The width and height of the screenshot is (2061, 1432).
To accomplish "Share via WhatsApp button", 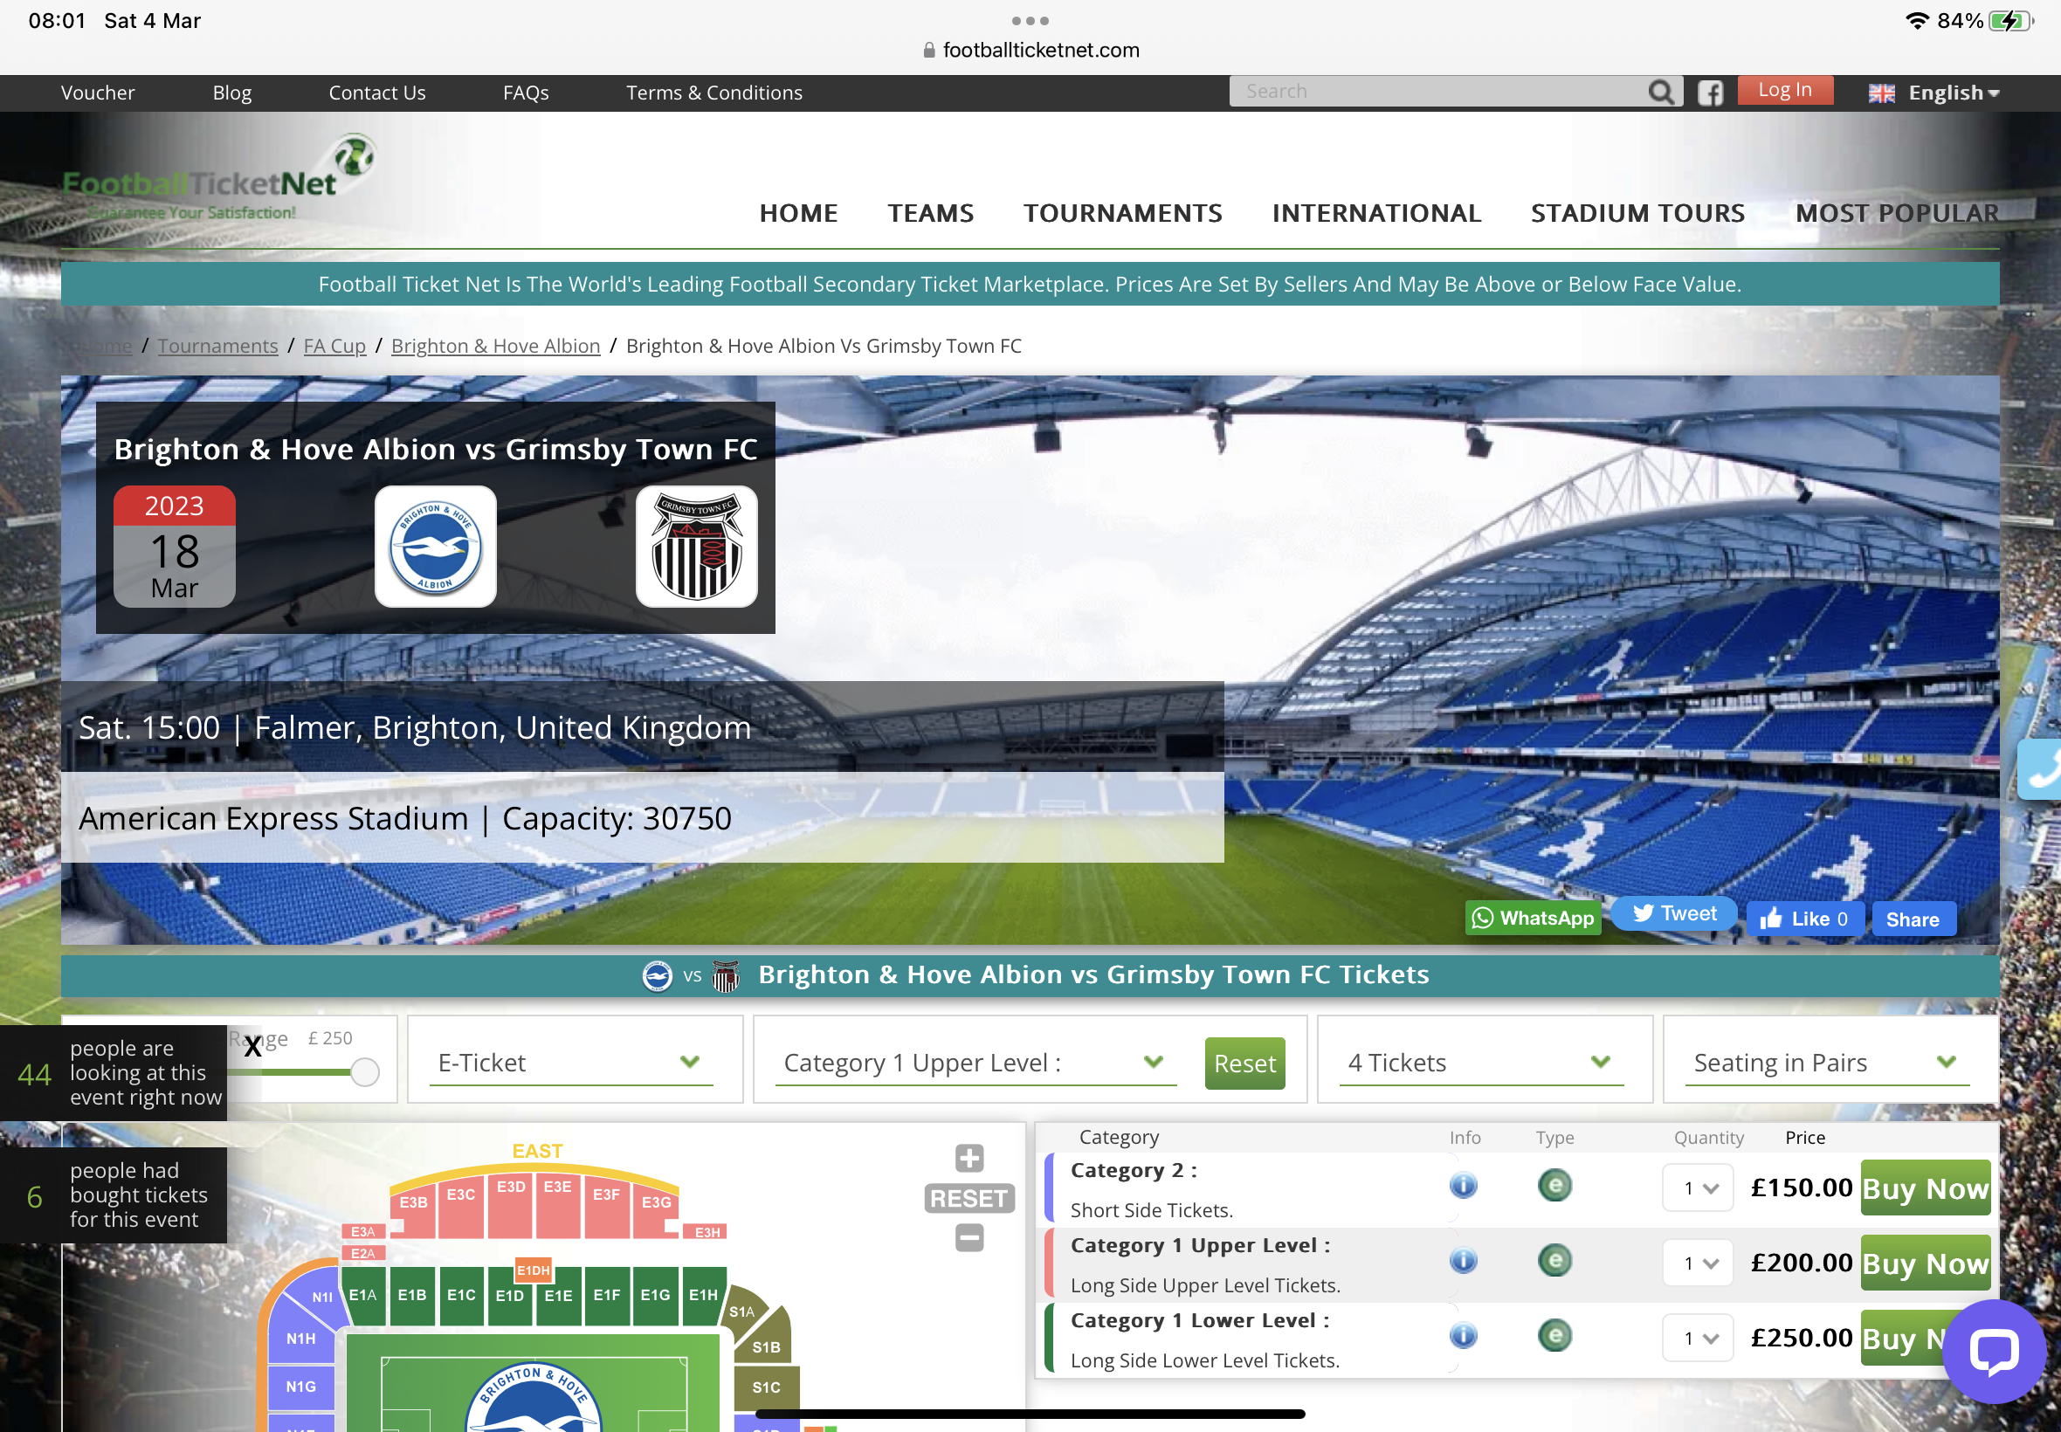I will (1533, 918).
